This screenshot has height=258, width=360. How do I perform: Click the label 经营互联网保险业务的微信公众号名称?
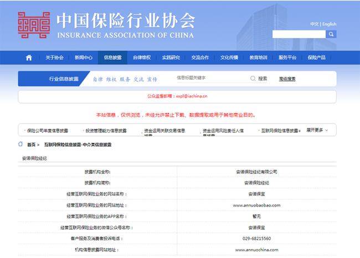(x=97, y=228)
